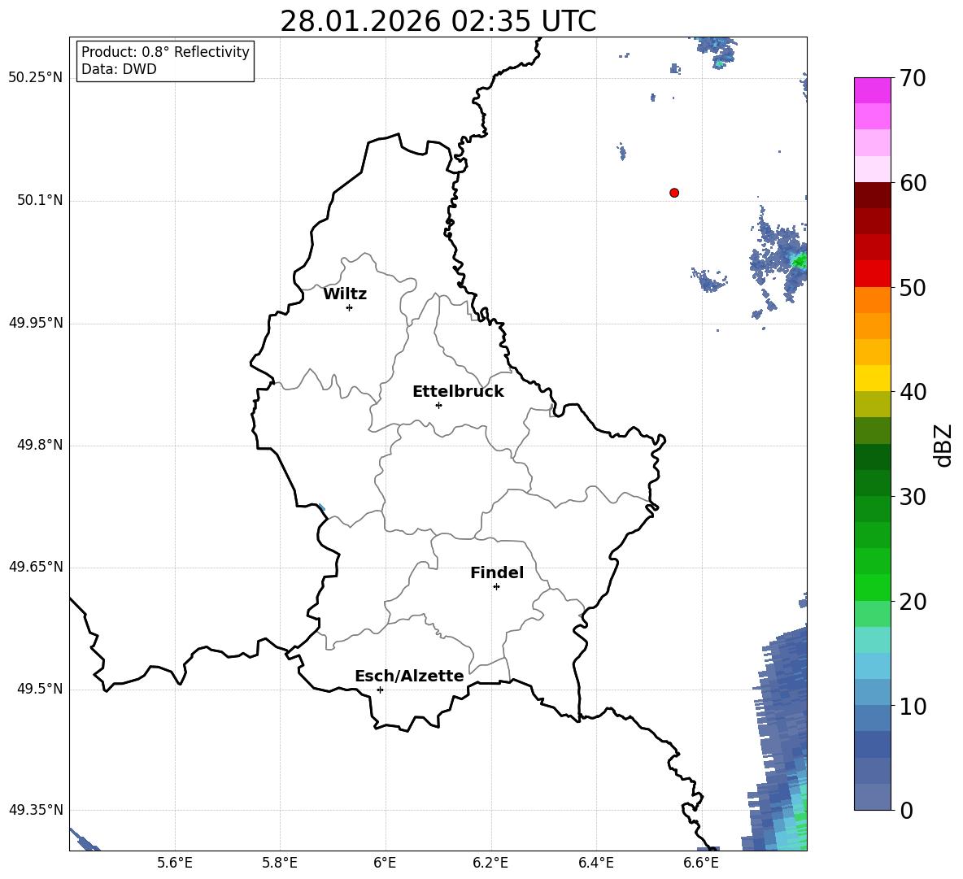Click the 60 colorbar tick label
Image resolution: width=963 pixels, height=879 pixels.
tap(913, 183)
